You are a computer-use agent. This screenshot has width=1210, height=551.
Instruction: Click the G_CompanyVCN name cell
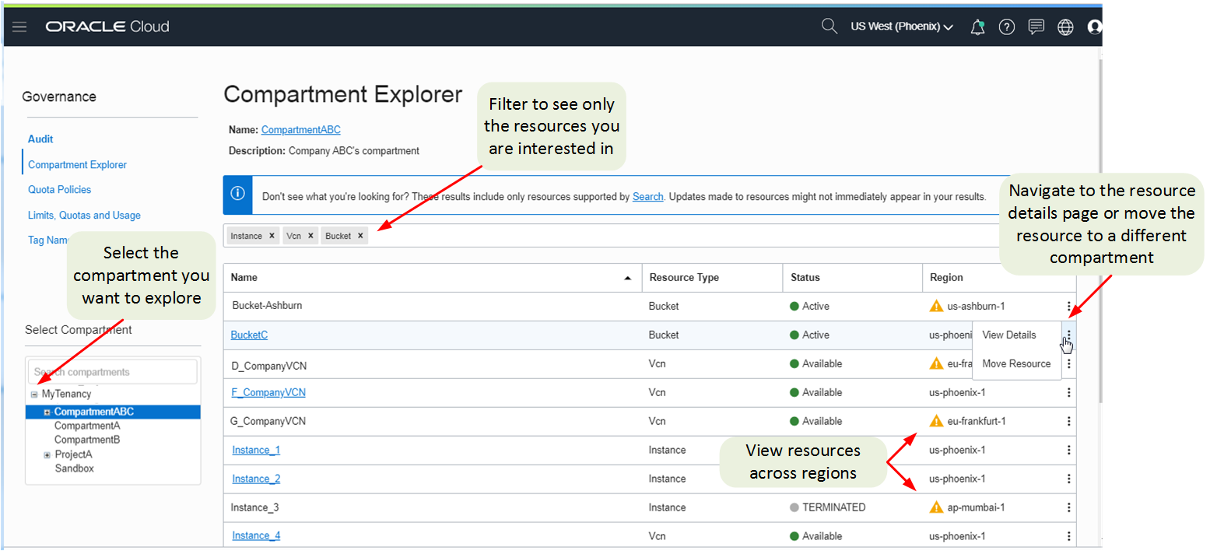[268, 421]
